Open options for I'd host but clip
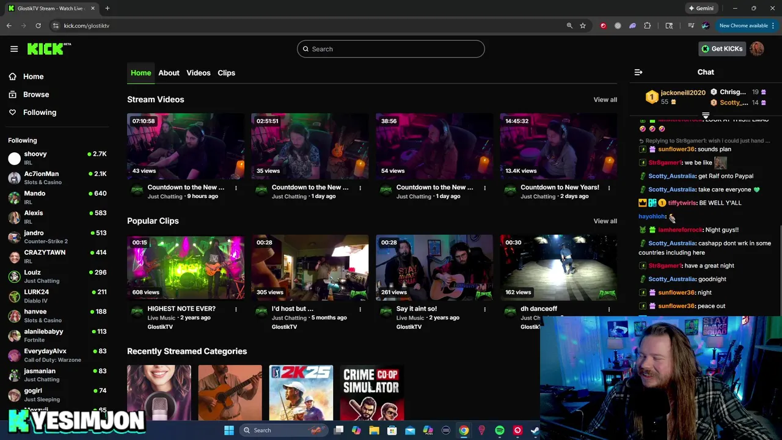 [x=360, y=309]
